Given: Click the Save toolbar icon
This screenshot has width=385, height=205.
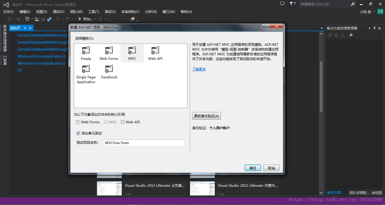Looking at the screenshot, I should pos(43,19).
